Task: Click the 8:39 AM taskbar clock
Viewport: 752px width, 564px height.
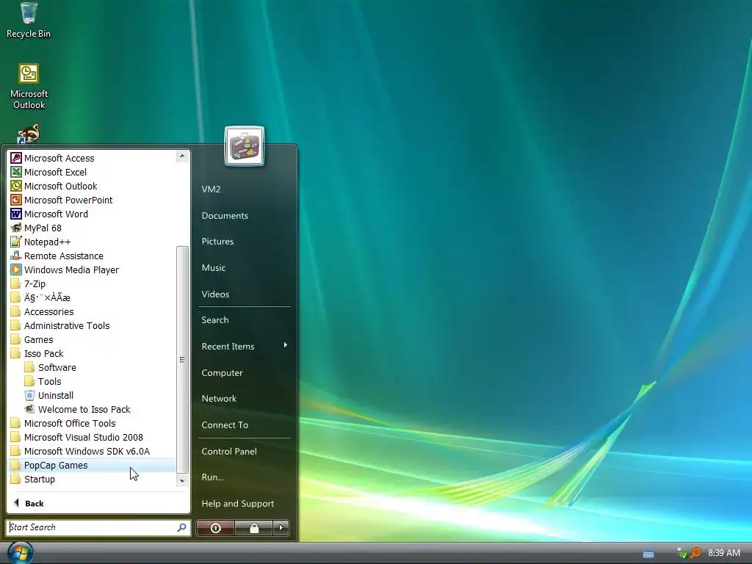Action: pyautogui.click(x=723, y=553)
